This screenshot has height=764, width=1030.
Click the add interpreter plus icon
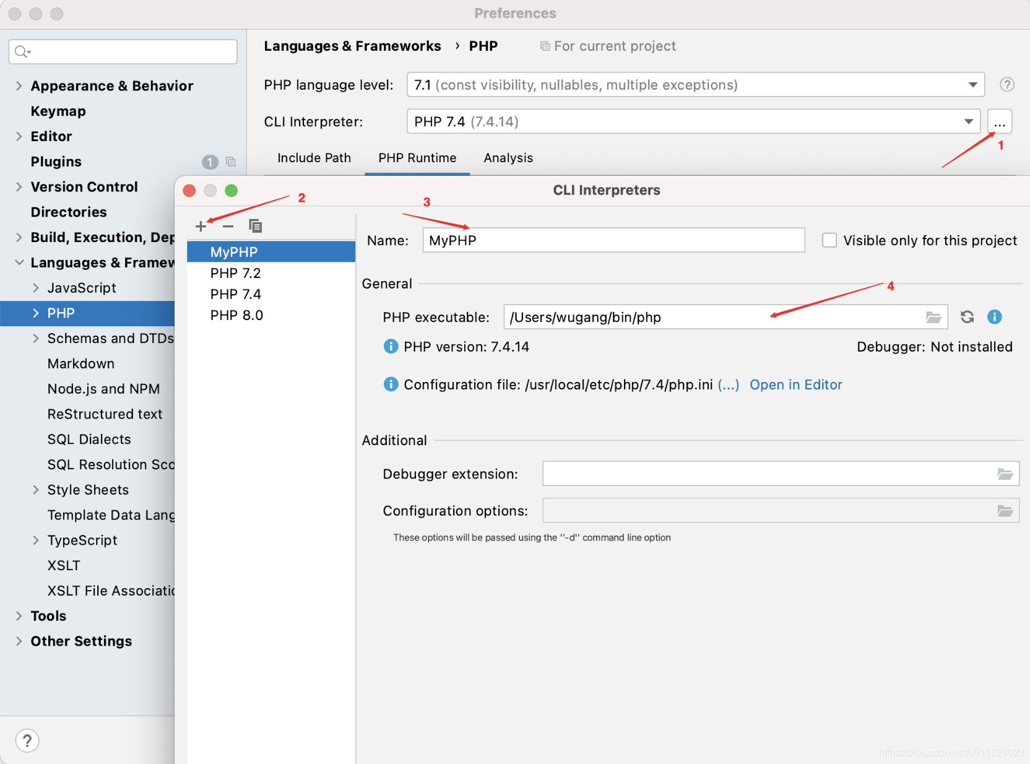pos(201,227)
